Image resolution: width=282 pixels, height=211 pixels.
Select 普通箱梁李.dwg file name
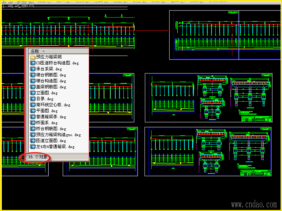coord(51,117)
